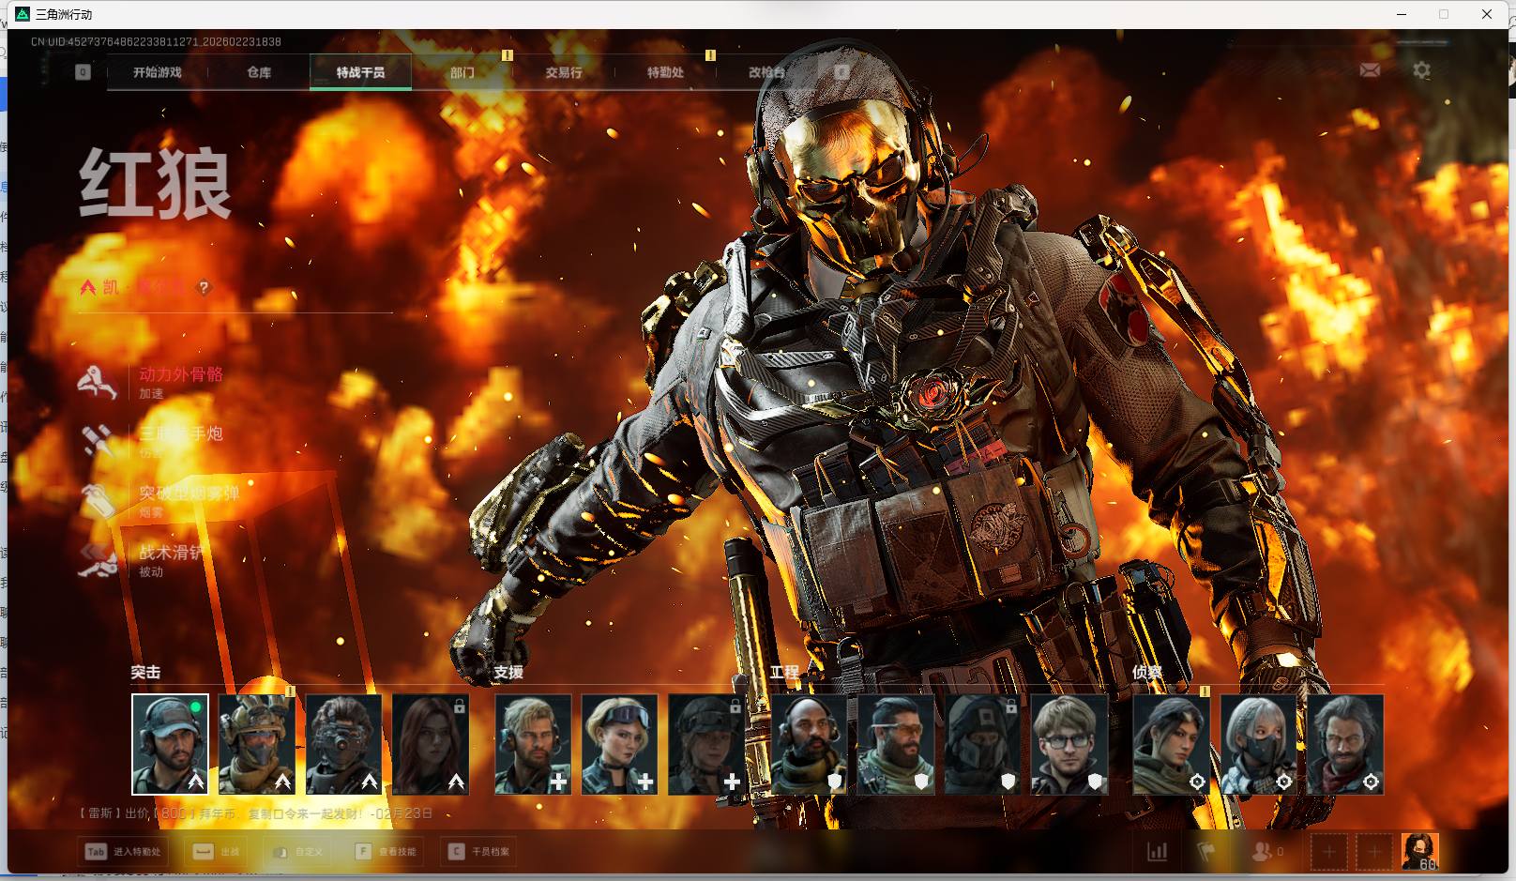The height and width of the screenshot is (881, 1516).
Task: Select the assault operator with night-vision helmet
Action: click(343, 744)
